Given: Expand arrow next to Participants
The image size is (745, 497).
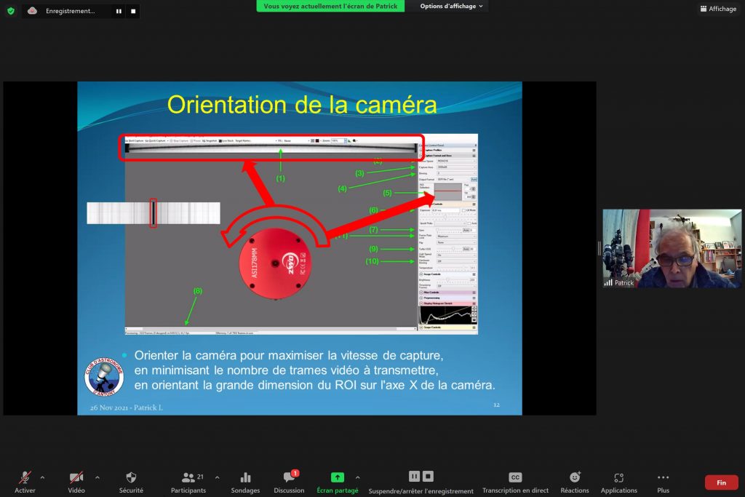Looking at the screenshot, I should pos(217,477).
